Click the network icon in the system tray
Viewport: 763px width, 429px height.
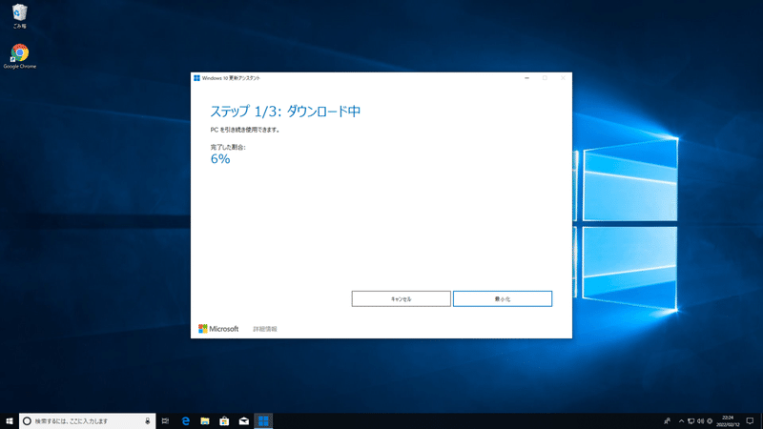tap(691, 421)
